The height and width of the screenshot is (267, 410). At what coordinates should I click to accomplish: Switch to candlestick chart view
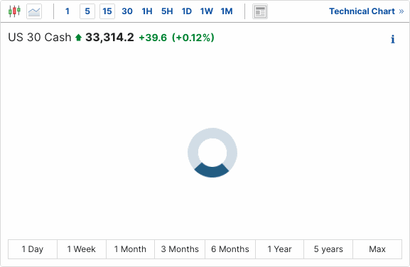(14, 11)
